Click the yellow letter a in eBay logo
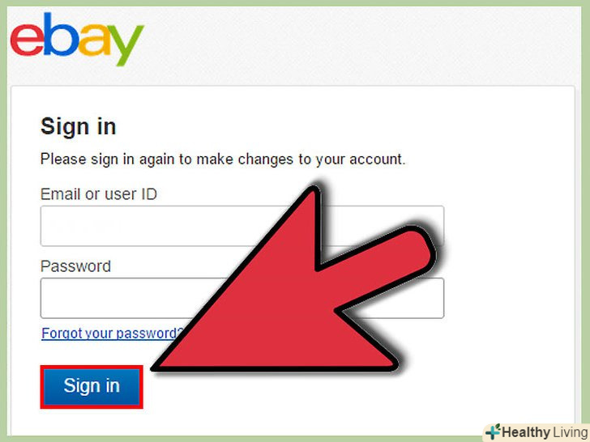This screenshot has height=442, width=590. tap(95, 40)
